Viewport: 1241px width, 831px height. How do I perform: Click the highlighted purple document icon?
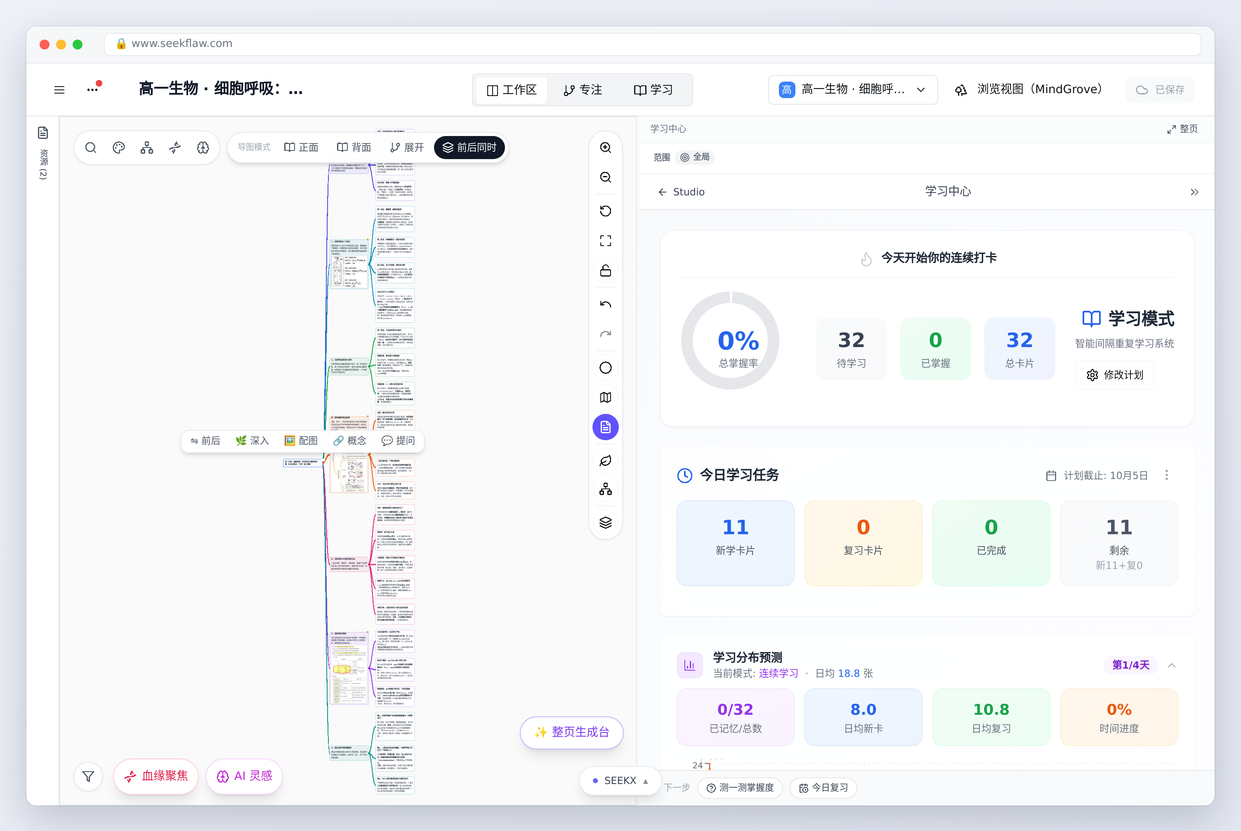click(606, 427)
